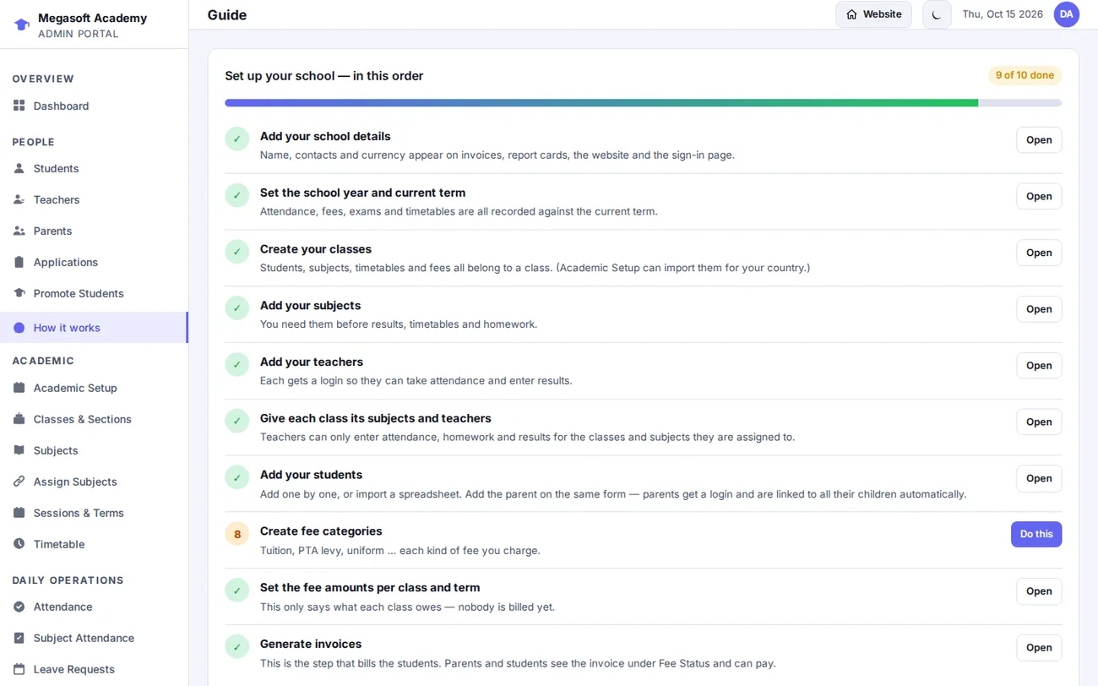1098x686 pixels.
Task: Navigate to Parents
Action: click(x=94, y=231)
